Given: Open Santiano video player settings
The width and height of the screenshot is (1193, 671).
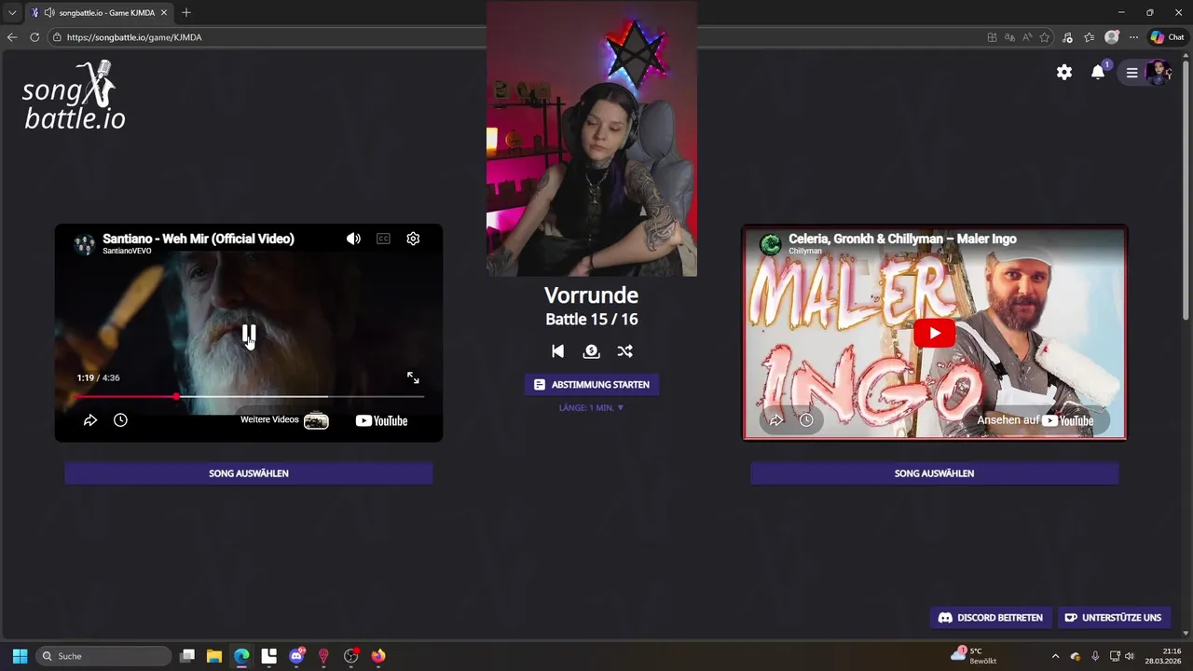Looking at the screenshot, I should 413,239.
